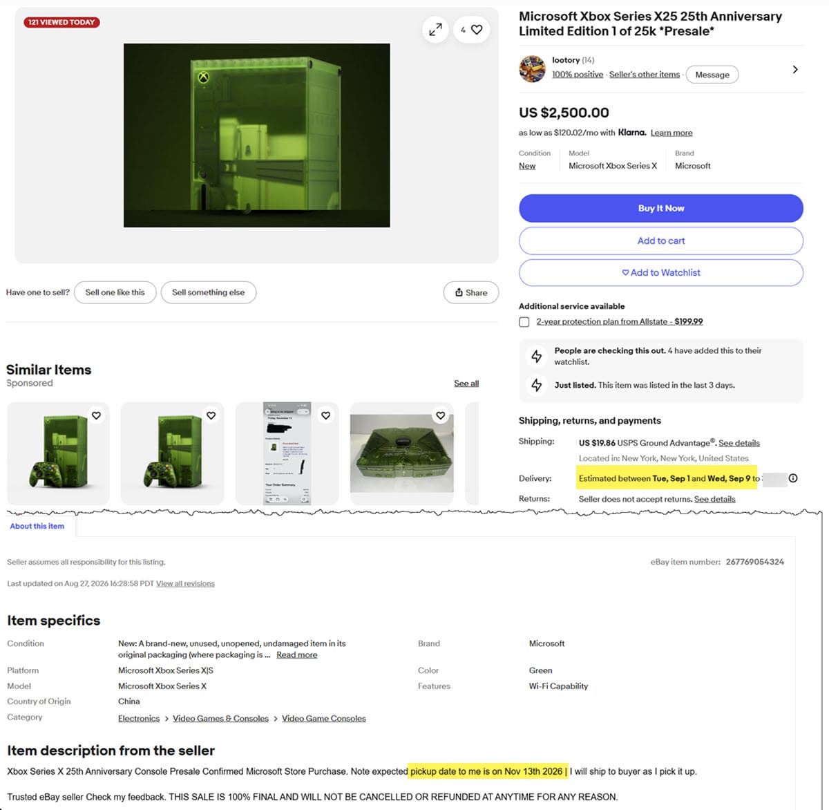The image size is (829, 810).
Task: Favorite the original Xbox console similar item
Action: 440,415
